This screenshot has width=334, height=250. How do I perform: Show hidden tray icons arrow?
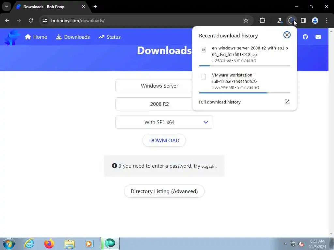pos(285,244)
